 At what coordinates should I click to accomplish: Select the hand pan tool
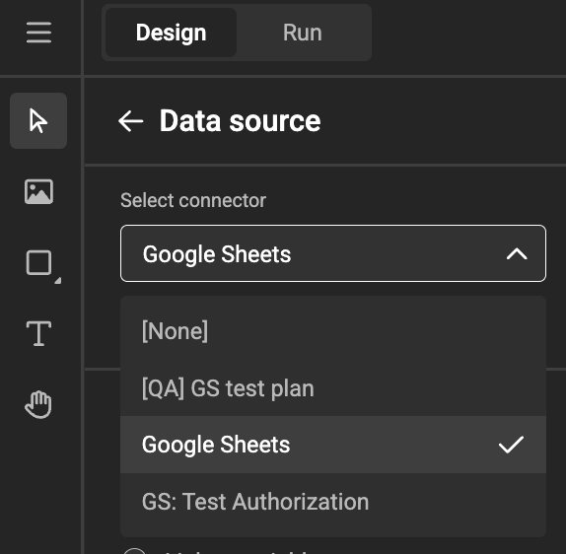[38, 404]
